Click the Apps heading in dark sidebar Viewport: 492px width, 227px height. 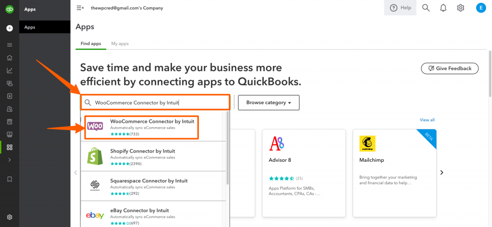click(x=30, y=10)
